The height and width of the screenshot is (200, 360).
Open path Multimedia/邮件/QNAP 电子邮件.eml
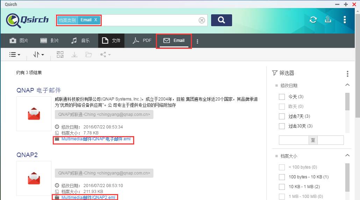(96, 139)
